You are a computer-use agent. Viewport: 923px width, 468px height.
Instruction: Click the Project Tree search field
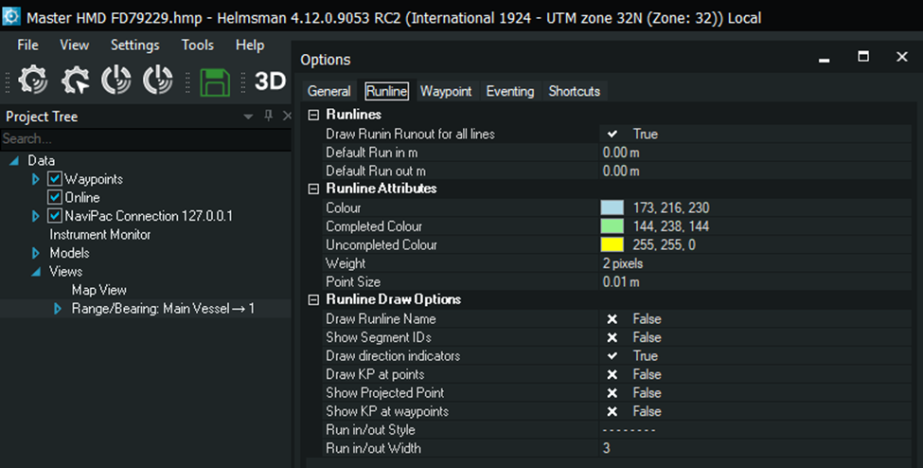[146, 139]
